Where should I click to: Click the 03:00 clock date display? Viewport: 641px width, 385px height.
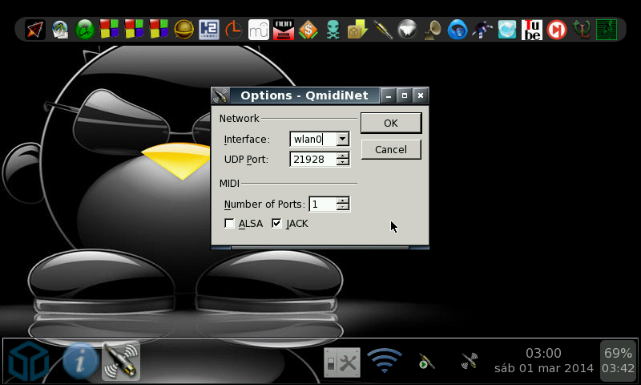544,360
